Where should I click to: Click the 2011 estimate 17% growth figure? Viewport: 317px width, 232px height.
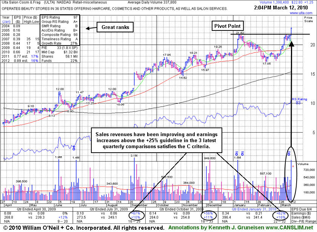pyautogui.click(x=35, y=57)
